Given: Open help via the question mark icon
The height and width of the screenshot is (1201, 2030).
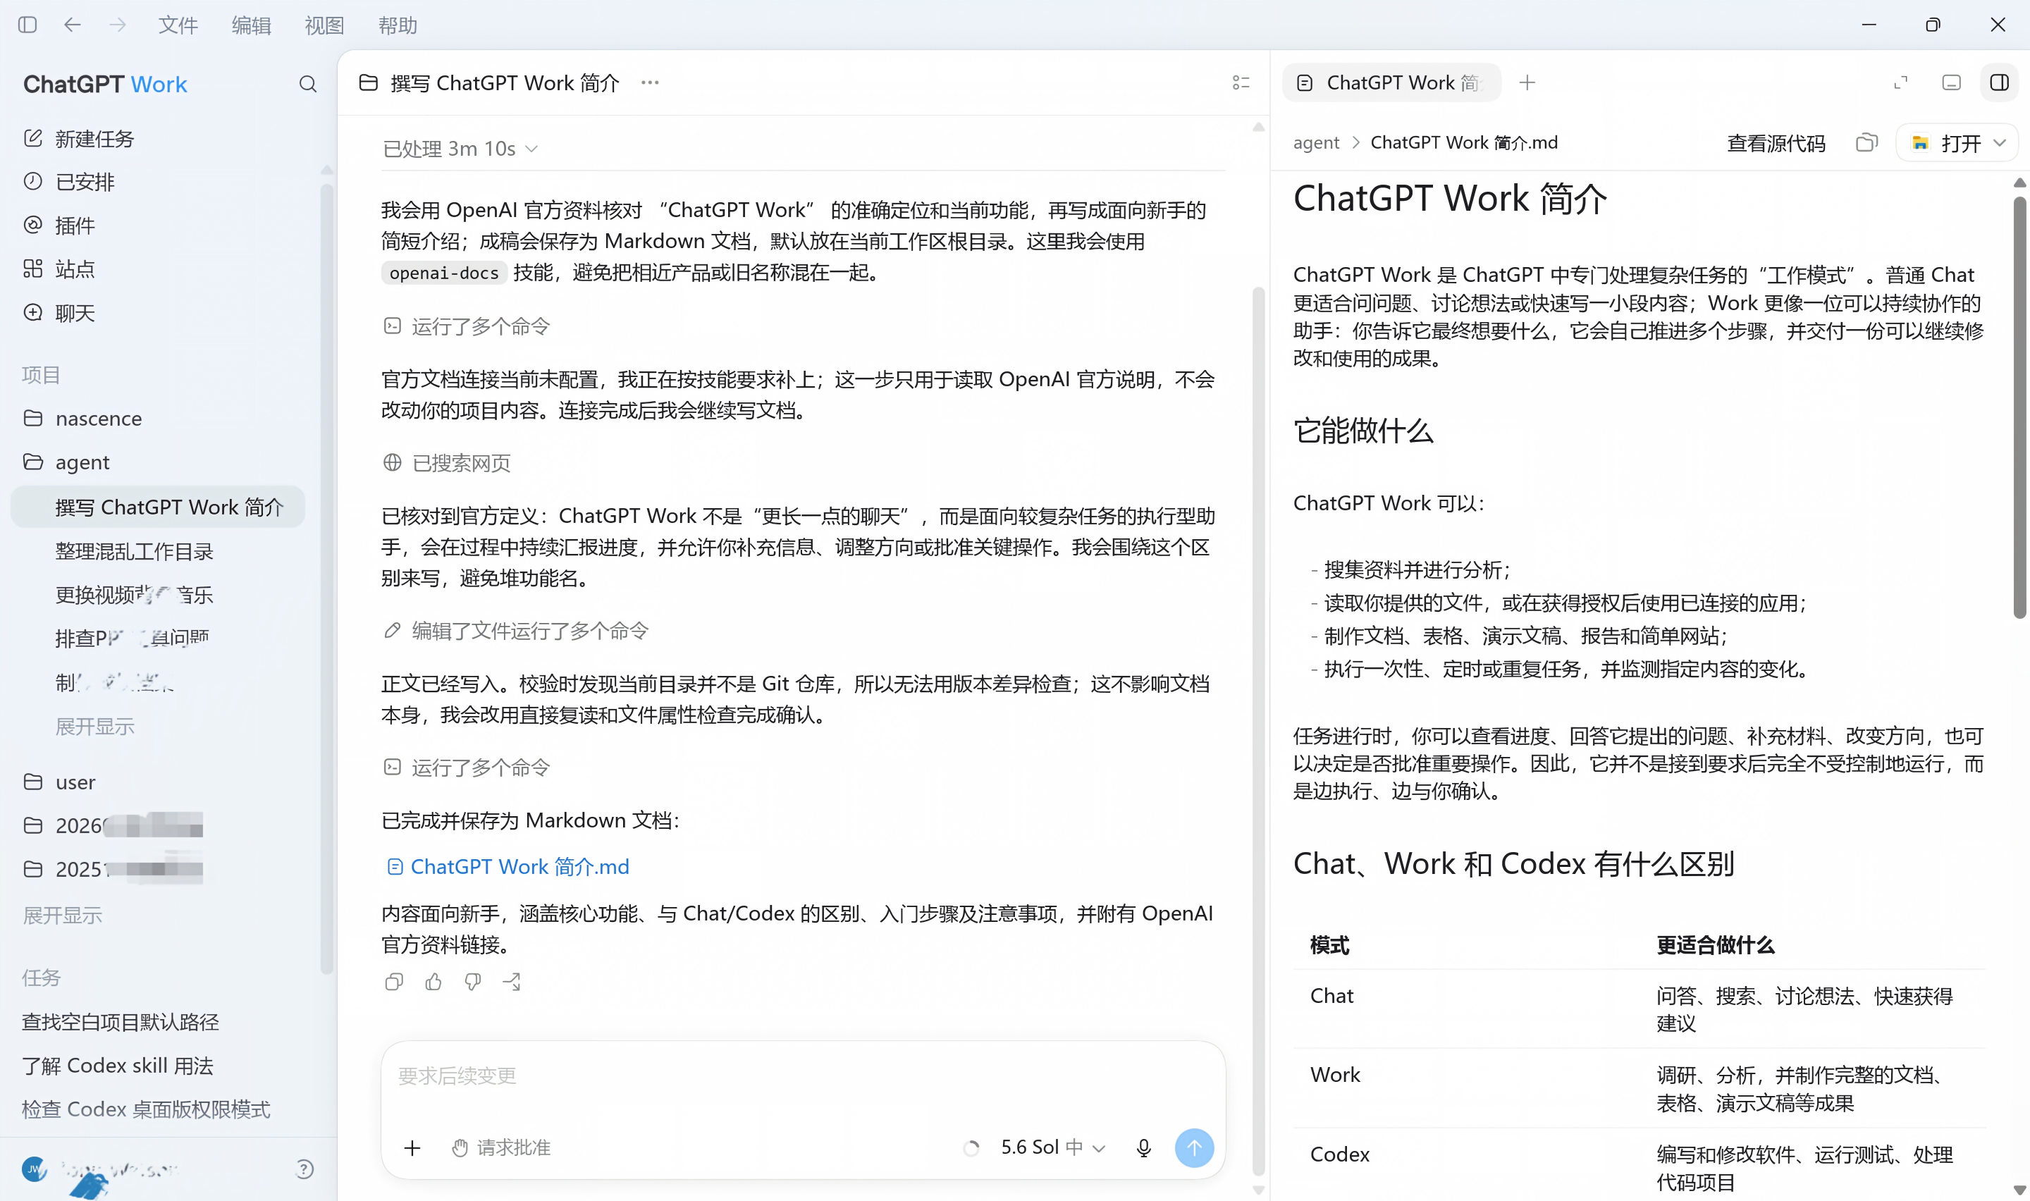Looking at the screenshot, I should [304, 1169].
